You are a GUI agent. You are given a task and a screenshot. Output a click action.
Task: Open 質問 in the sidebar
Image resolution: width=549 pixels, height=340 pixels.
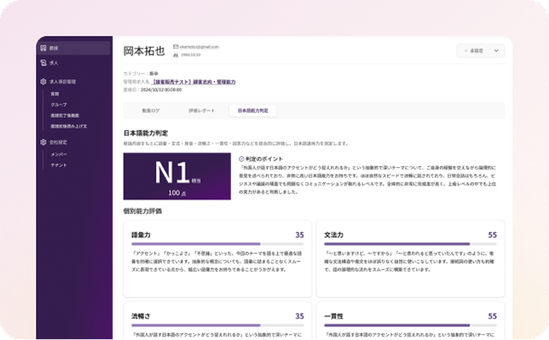coord(55,94)
